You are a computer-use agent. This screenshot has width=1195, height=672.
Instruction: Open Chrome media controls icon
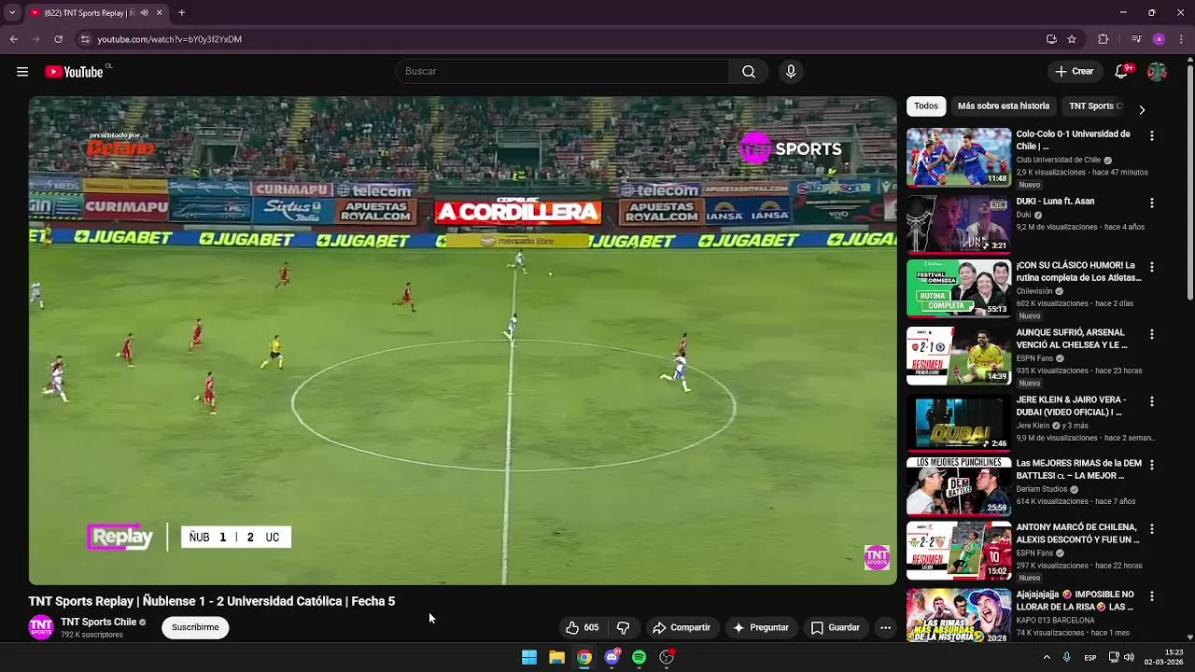(1136, 39)
